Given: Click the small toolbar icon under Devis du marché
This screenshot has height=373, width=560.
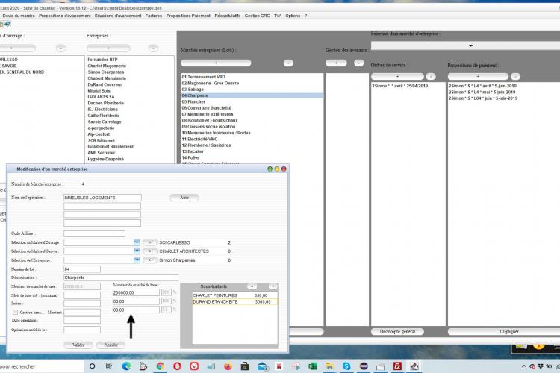Looking at the screenshot, I should pos(7,24).
